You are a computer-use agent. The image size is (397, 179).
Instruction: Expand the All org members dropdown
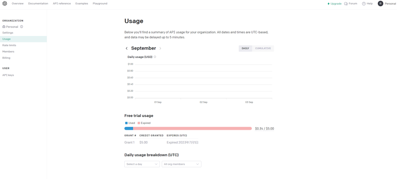pyautogui.click(x=182, y=164)
